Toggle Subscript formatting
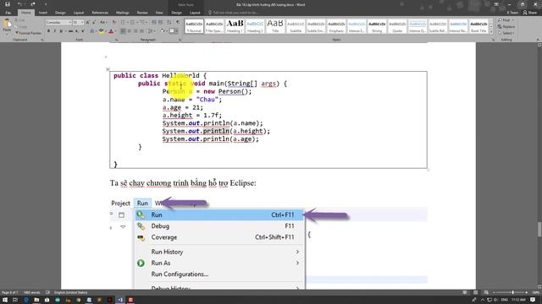The image size is (542, 304). click(x=77, y=31)
